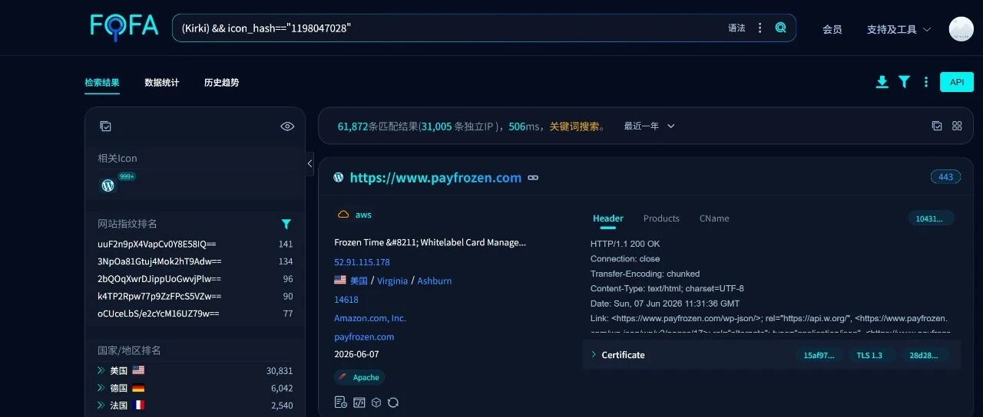Click the IP address 52.91.115.178
Viewport: 983px width, 417px height.
pyautogui.click(x=362, y=262)
